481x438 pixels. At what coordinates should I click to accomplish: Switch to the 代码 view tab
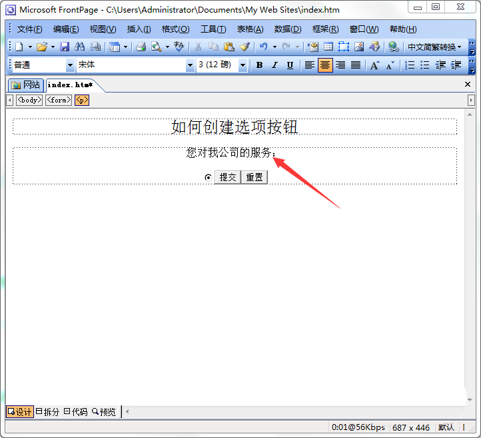(x=76, y=411)
